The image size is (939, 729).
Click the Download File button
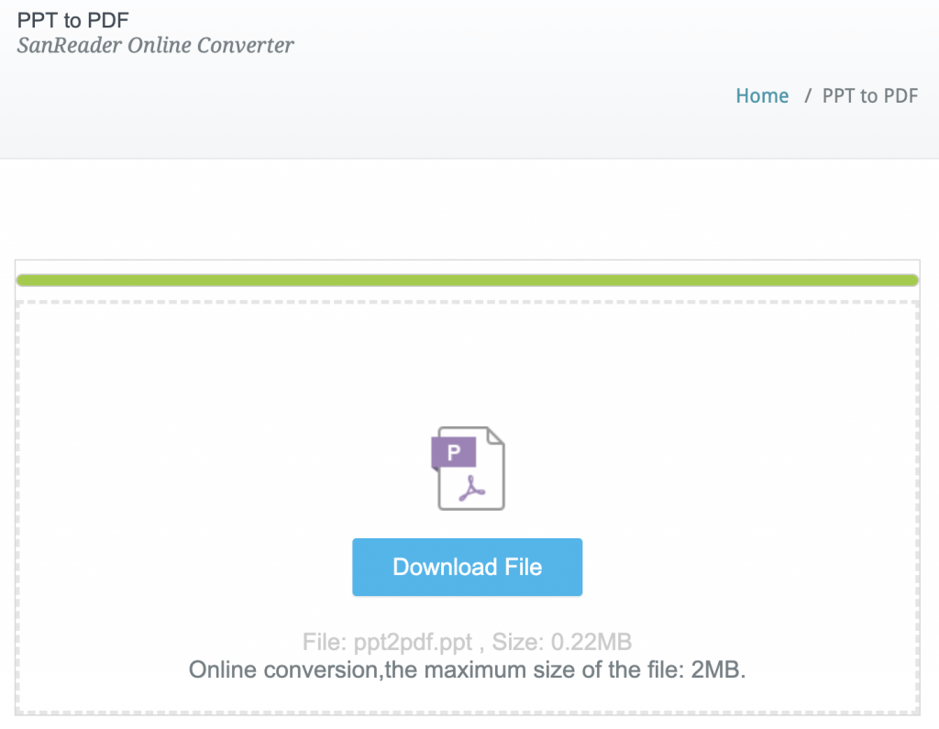pos(467,567)
